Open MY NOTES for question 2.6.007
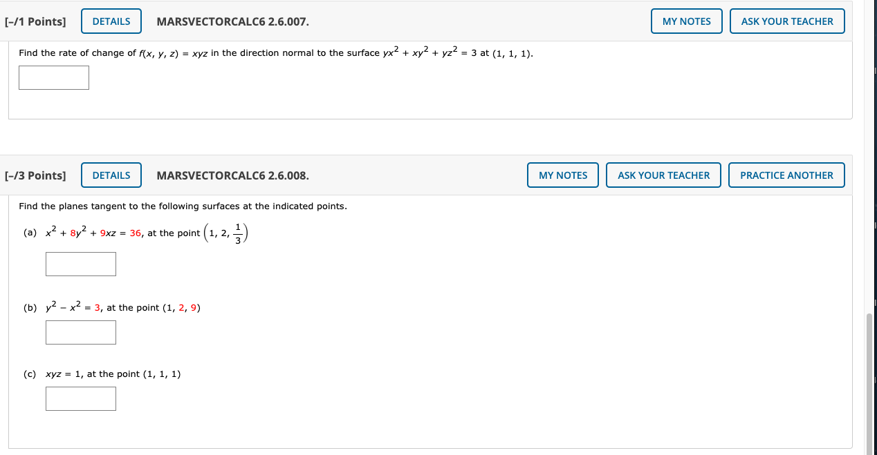Image resolution: width=877 pixels, height=455 pixels. click(687, 21)
